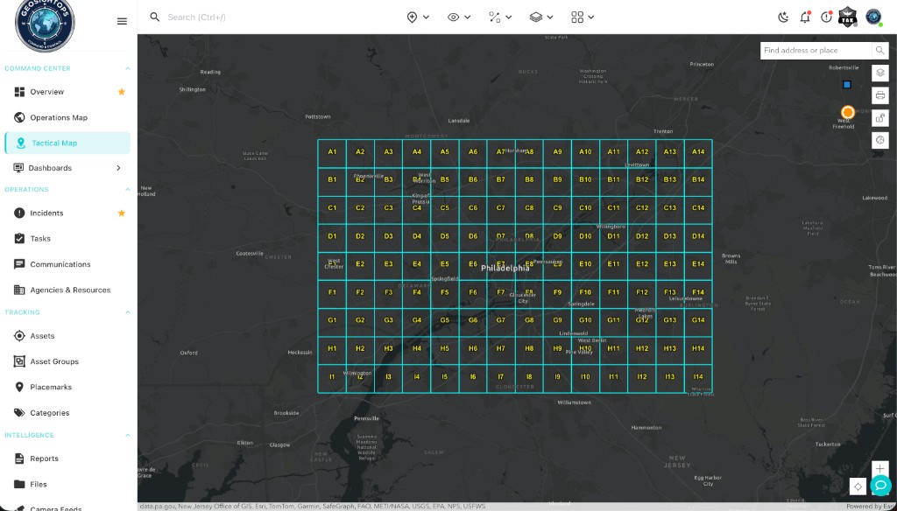Click grid cell G3 label
This screenshot has height=511, width=897.
pos(388,320)
